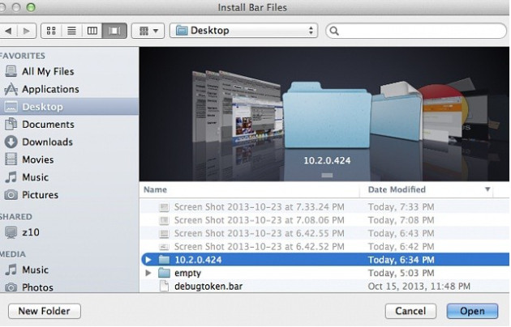Select Screen Shot 2013-10-23 at 6.42.55 PM

pos(325,233)
